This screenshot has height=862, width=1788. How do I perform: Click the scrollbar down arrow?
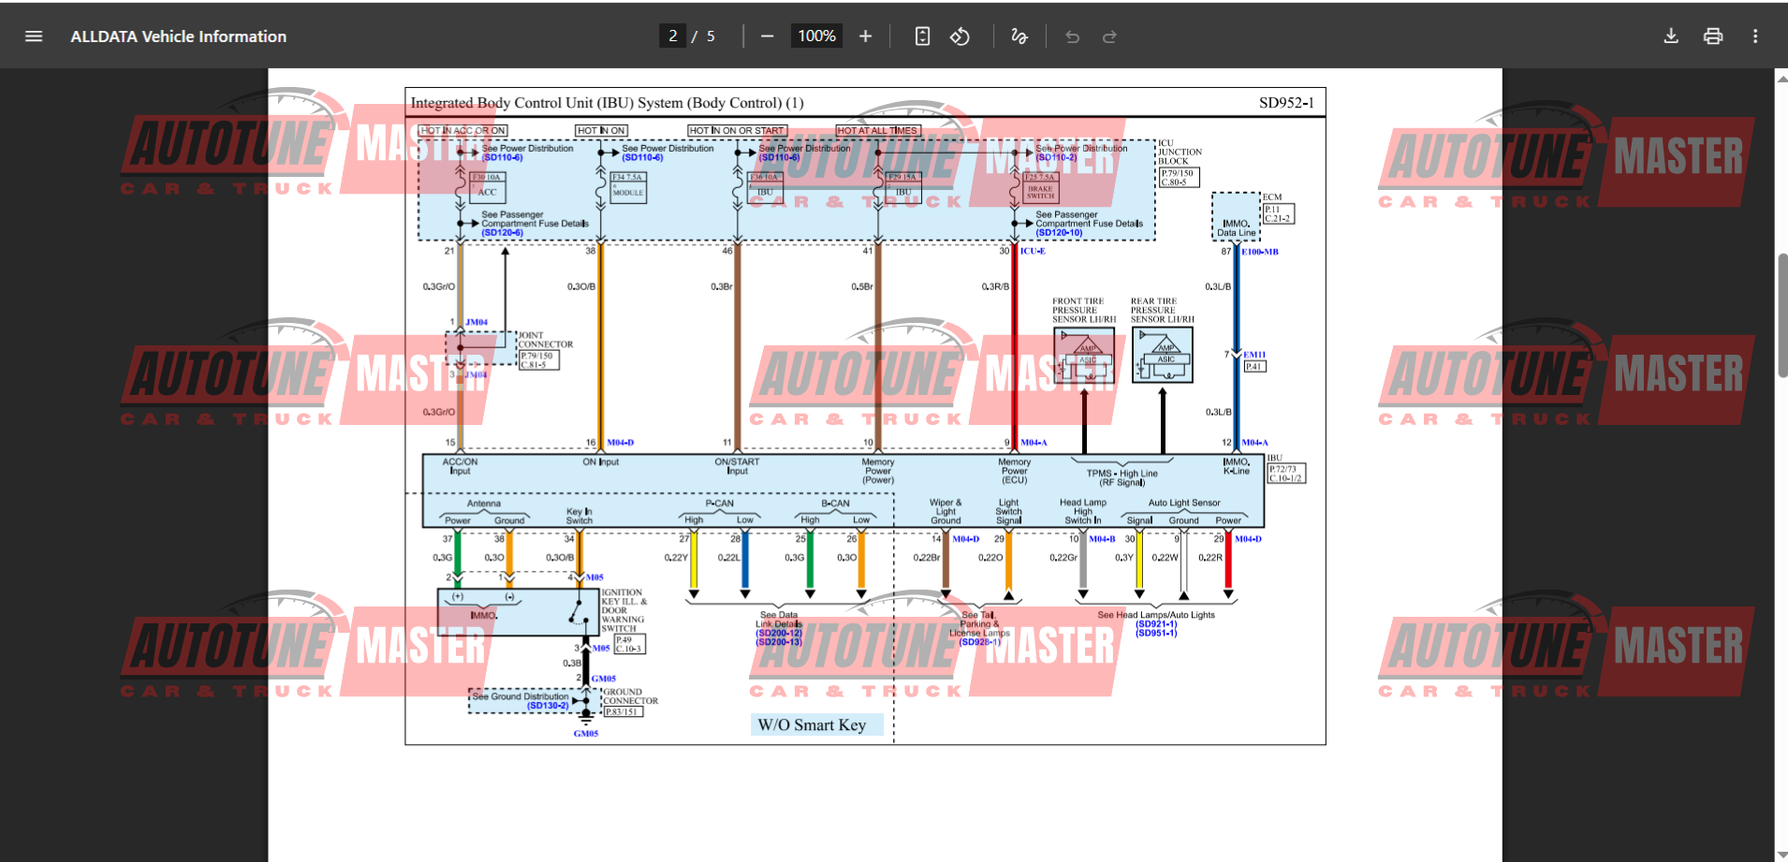[1781, 855]
